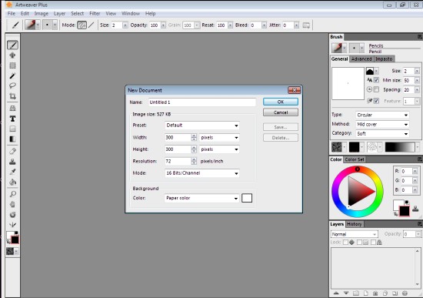Open the brush Type dropdown showing Circular
This screenshot has height=298, width=423.
tap(382, 115)
